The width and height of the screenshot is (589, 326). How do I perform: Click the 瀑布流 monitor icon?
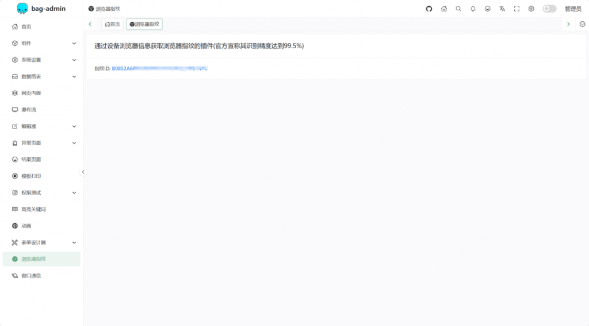click(14, 110)
